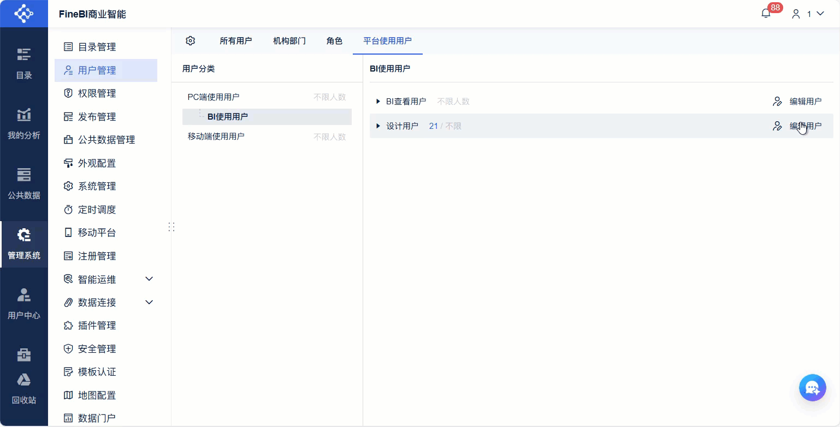This screenshot has width=840, height=427.
Task: Click the 数据门户 icon
Action: (x=68, y=418)
